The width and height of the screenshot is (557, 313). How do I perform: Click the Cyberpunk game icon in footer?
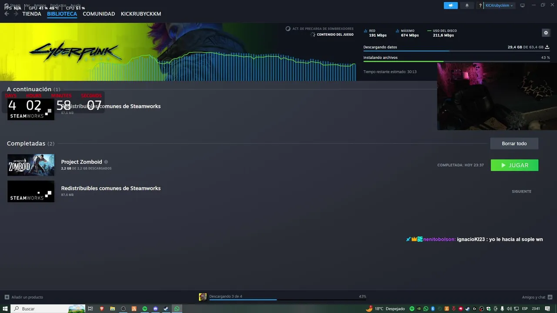click(202, 297)
